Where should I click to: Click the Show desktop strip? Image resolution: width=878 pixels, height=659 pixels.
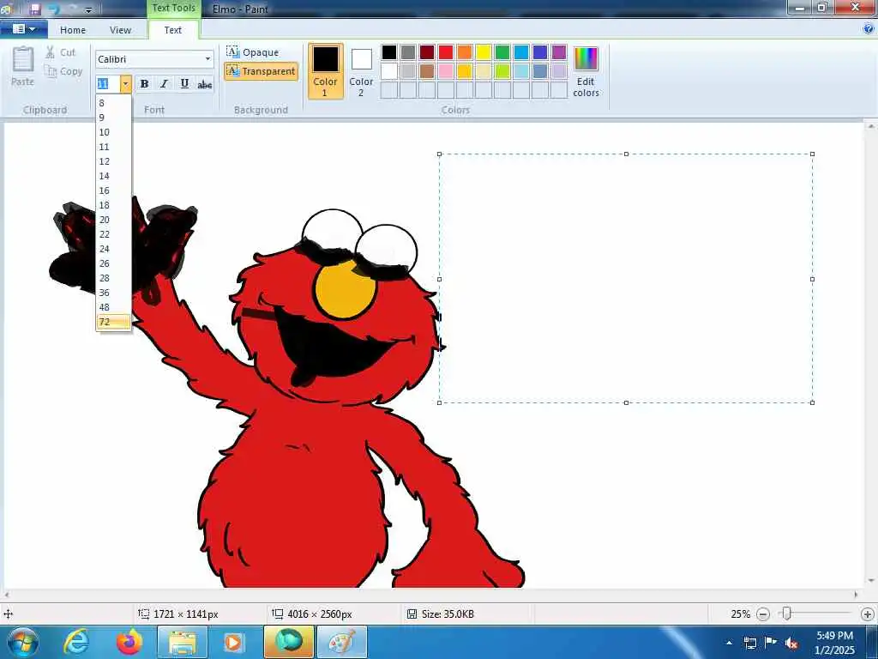point(871,642)
